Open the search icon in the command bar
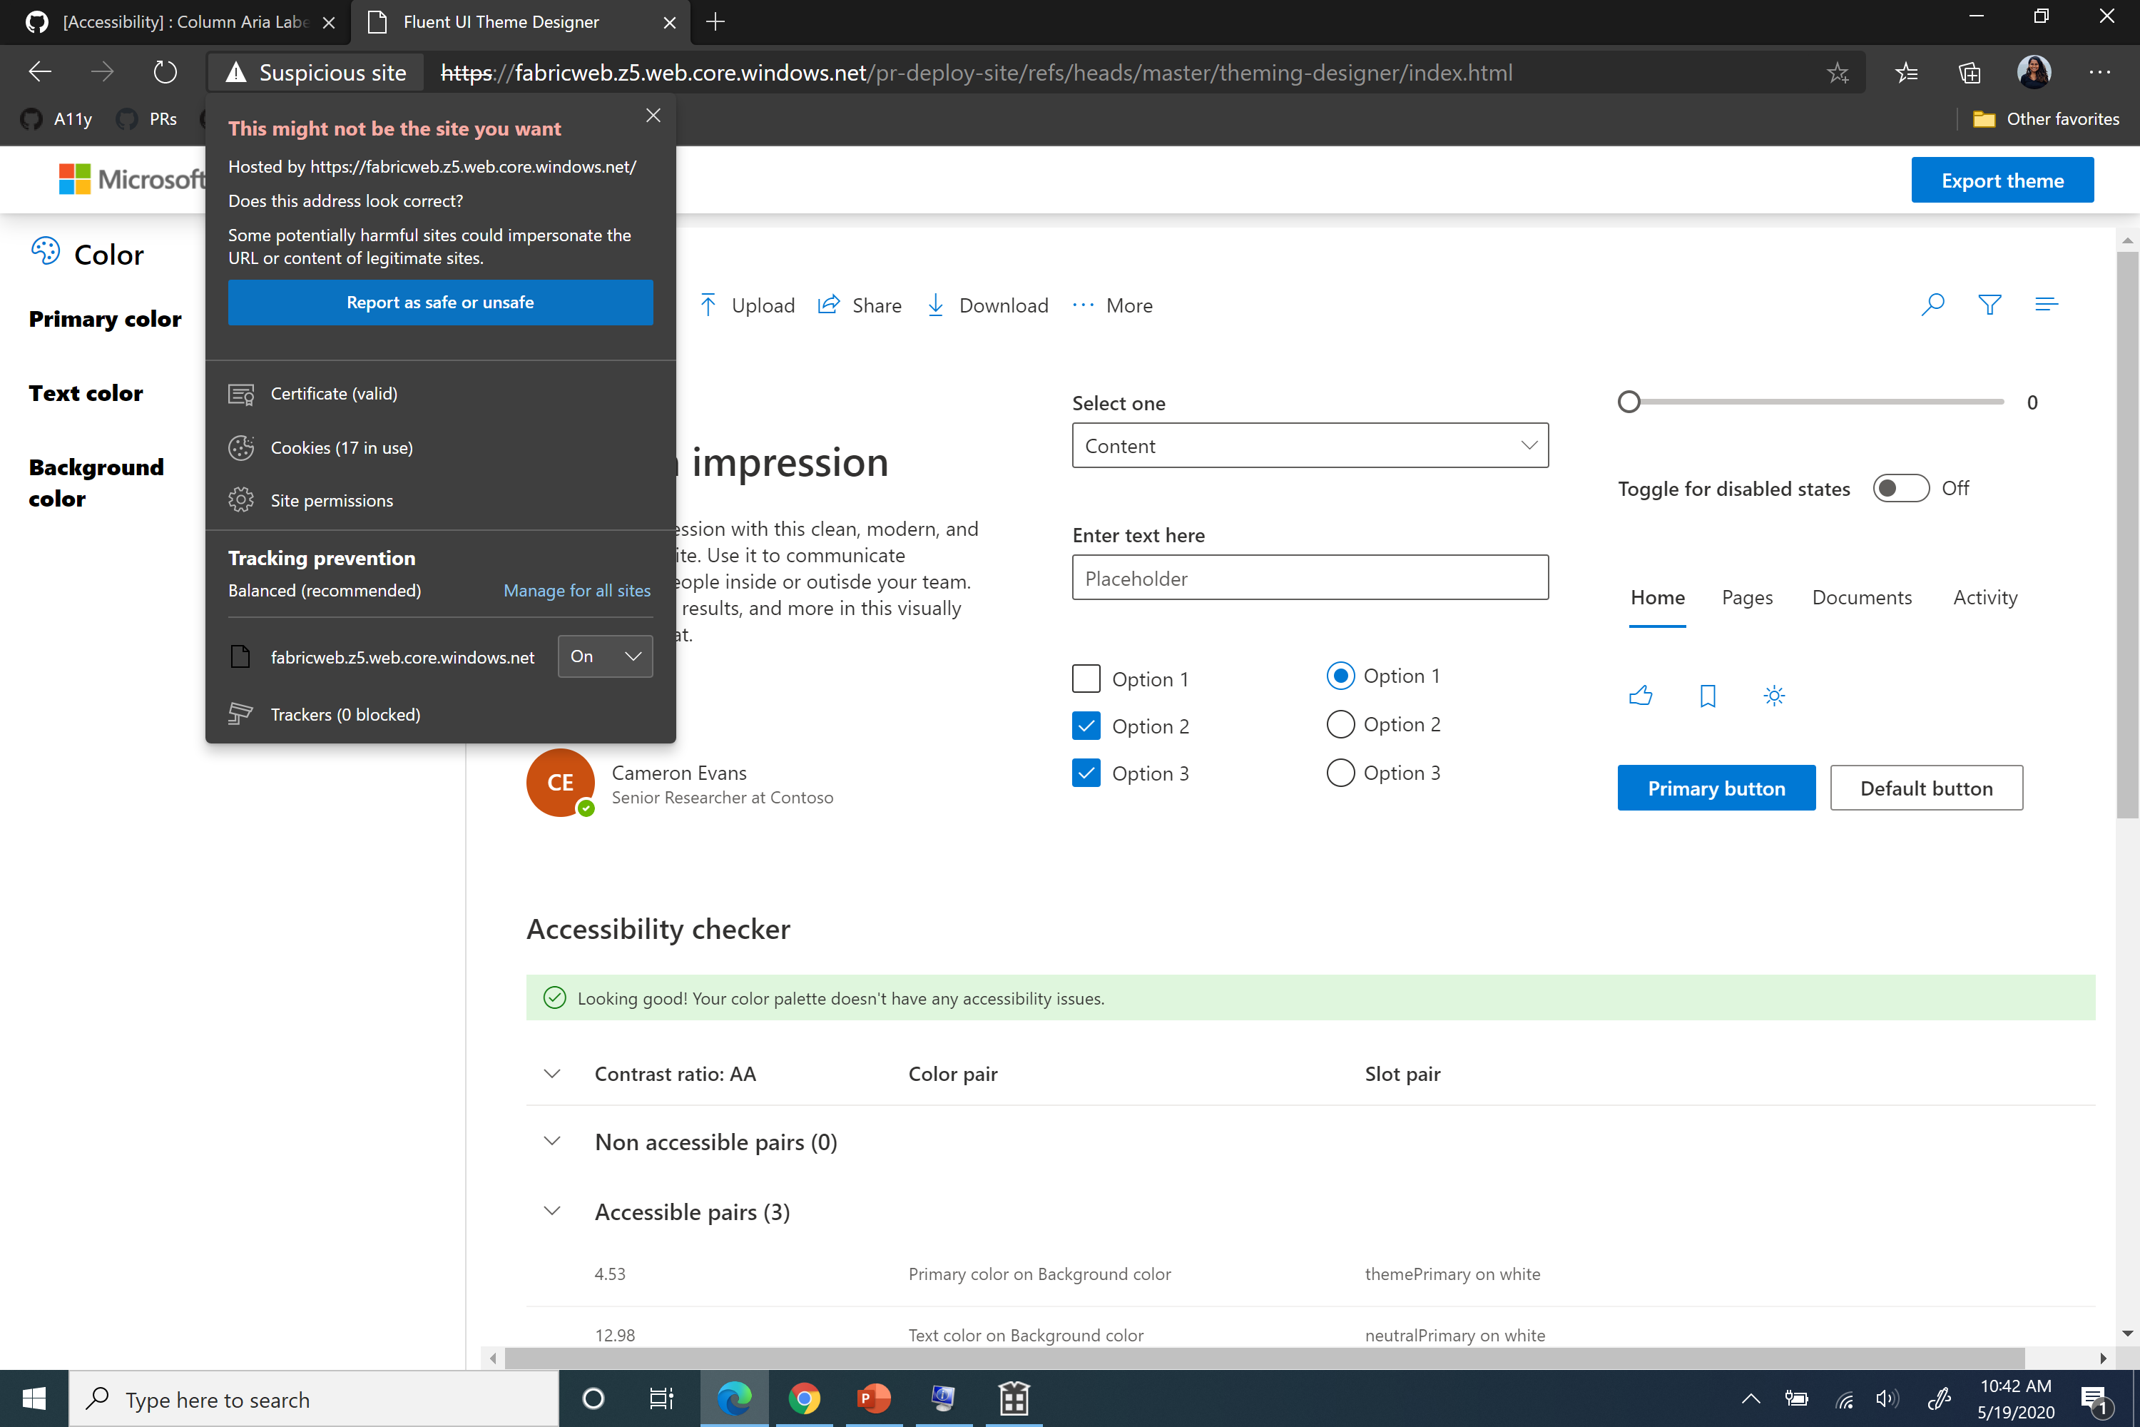Image resolution: width=2140 pixels, height=1427 pixels. tap(1932, 304)
